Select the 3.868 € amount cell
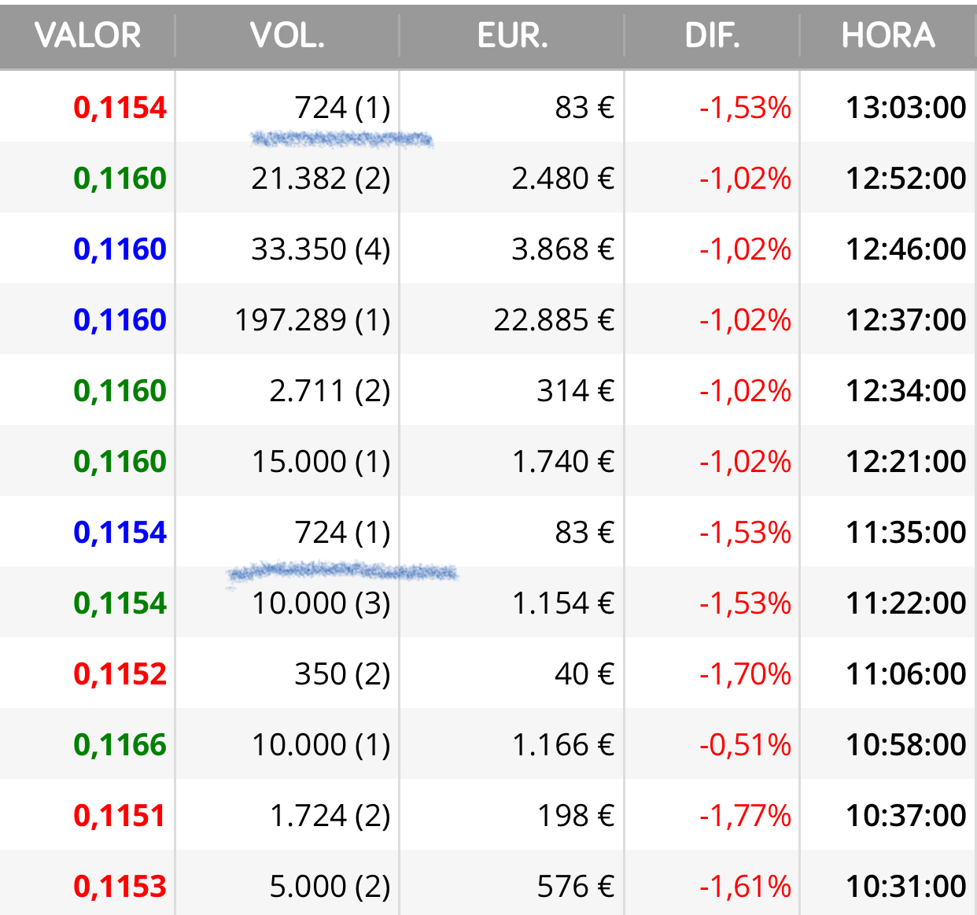 pyautogui.click(x=562, y=249)
